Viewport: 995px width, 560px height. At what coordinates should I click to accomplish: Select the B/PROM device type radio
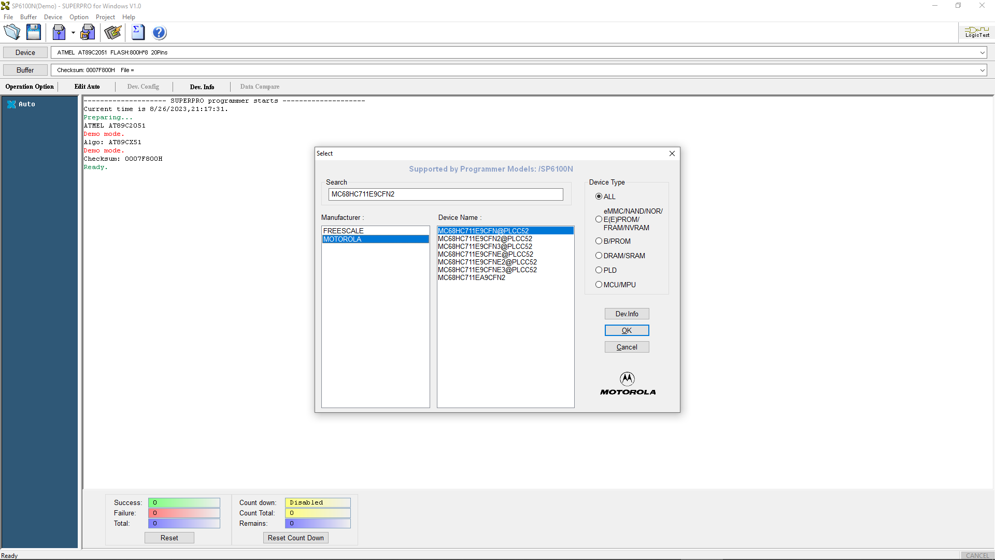(599, 241)
